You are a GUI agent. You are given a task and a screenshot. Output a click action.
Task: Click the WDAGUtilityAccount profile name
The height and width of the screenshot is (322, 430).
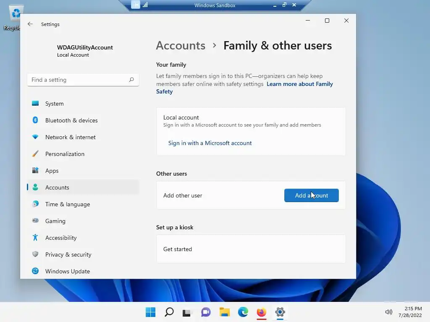tap(85, 47)
